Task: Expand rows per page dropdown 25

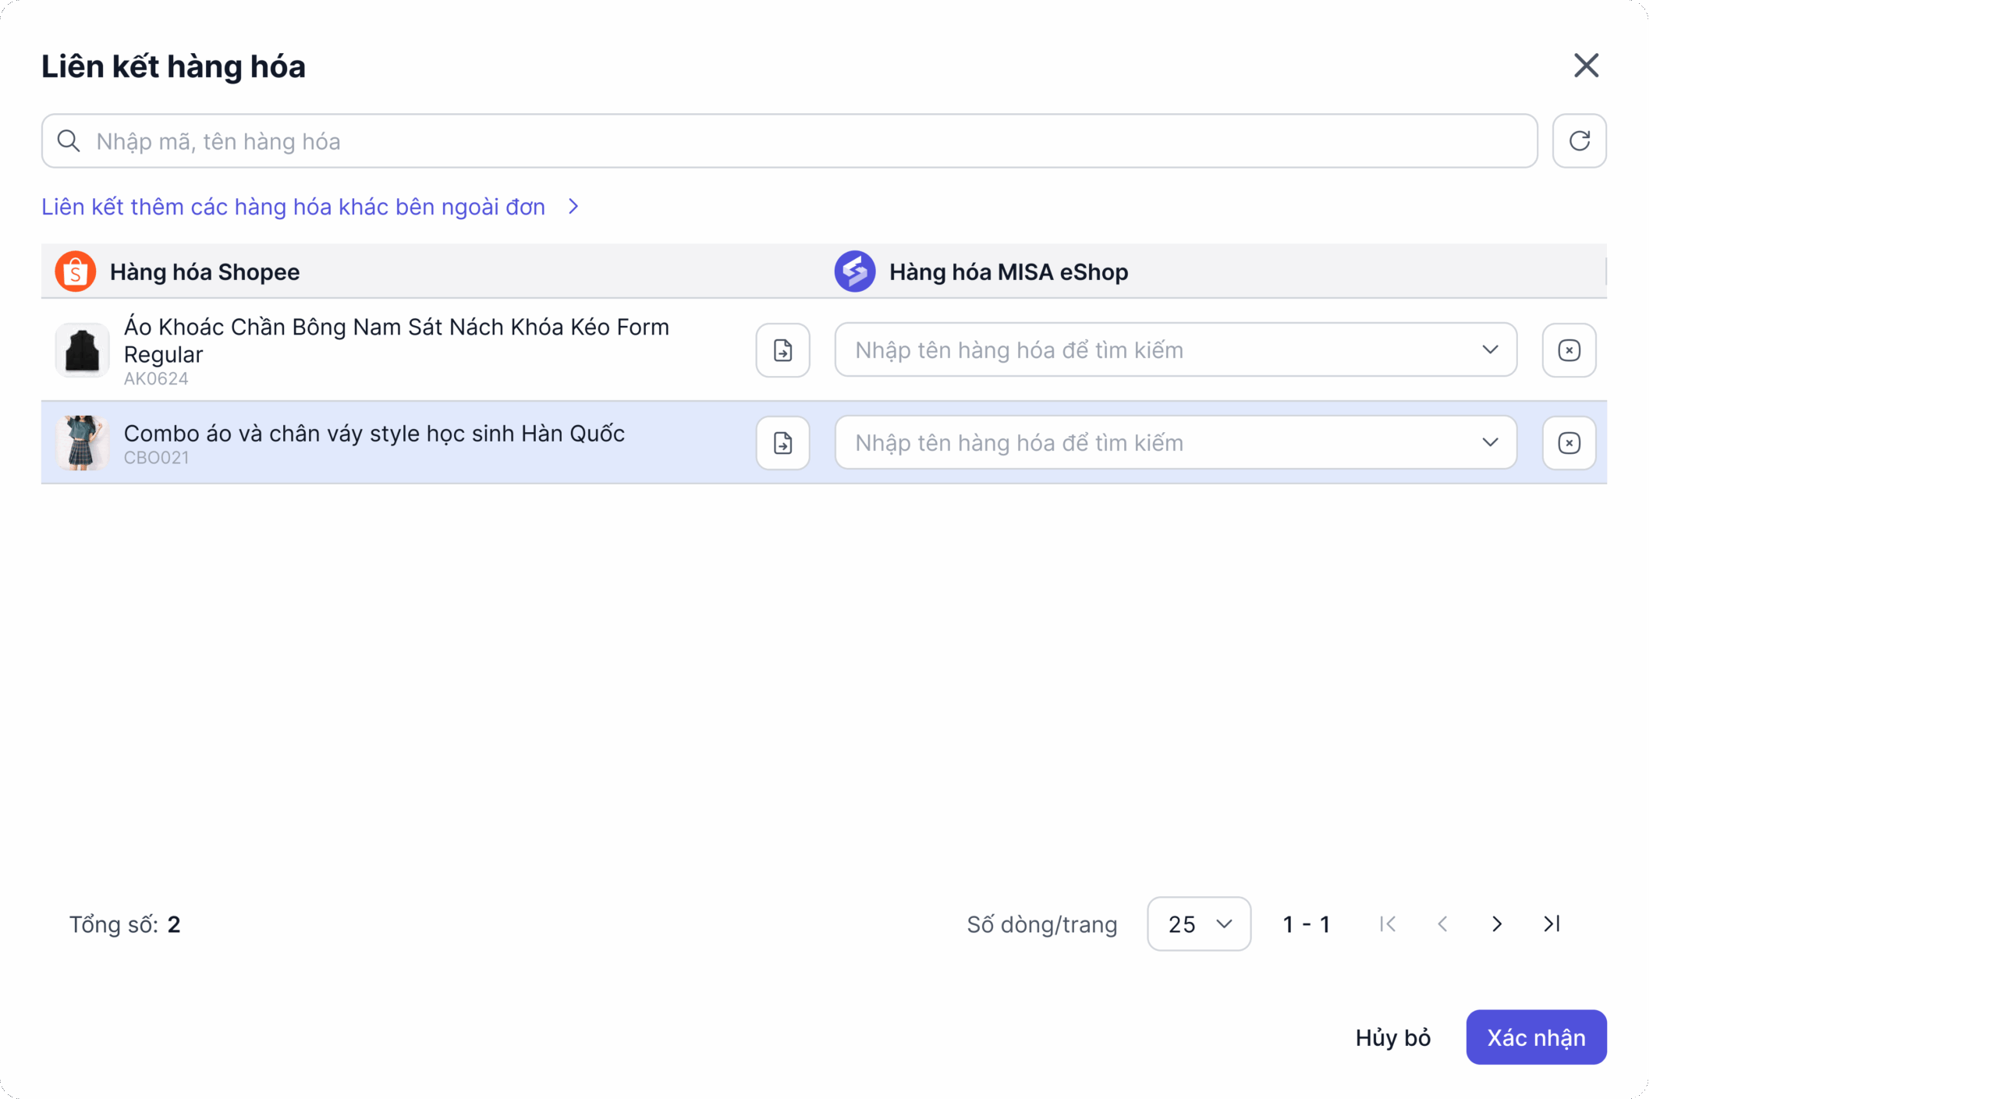Action: 1199,924
